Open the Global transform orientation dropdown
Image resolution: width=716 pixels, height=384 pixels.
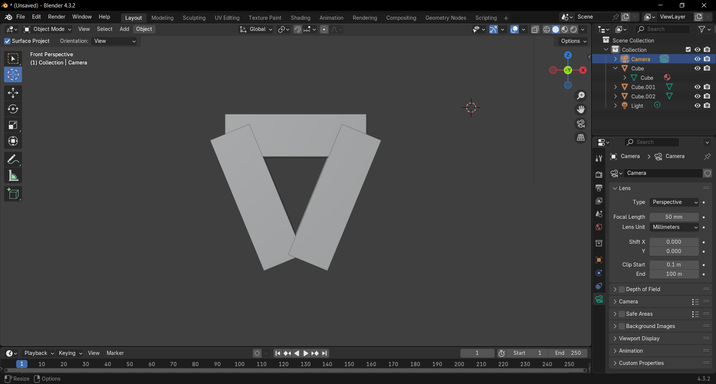[x=256, y=29]
